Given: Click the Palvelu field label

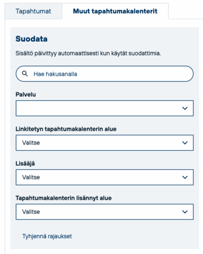Looking at the screenshot, I should [26, 94].
